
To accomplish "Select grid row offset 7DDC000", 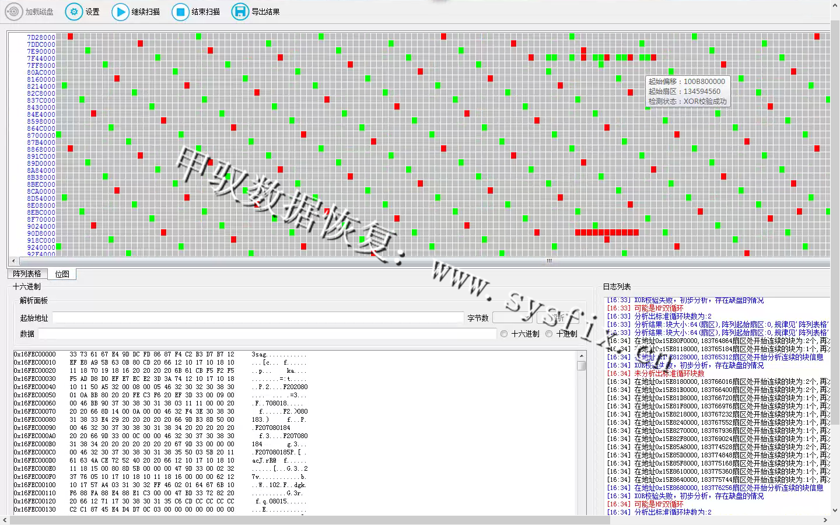I will tap(41, 44).
